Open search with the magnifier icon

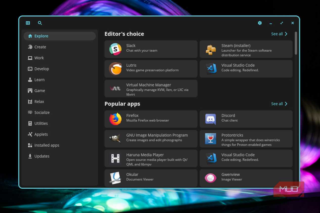click(40, 23)
